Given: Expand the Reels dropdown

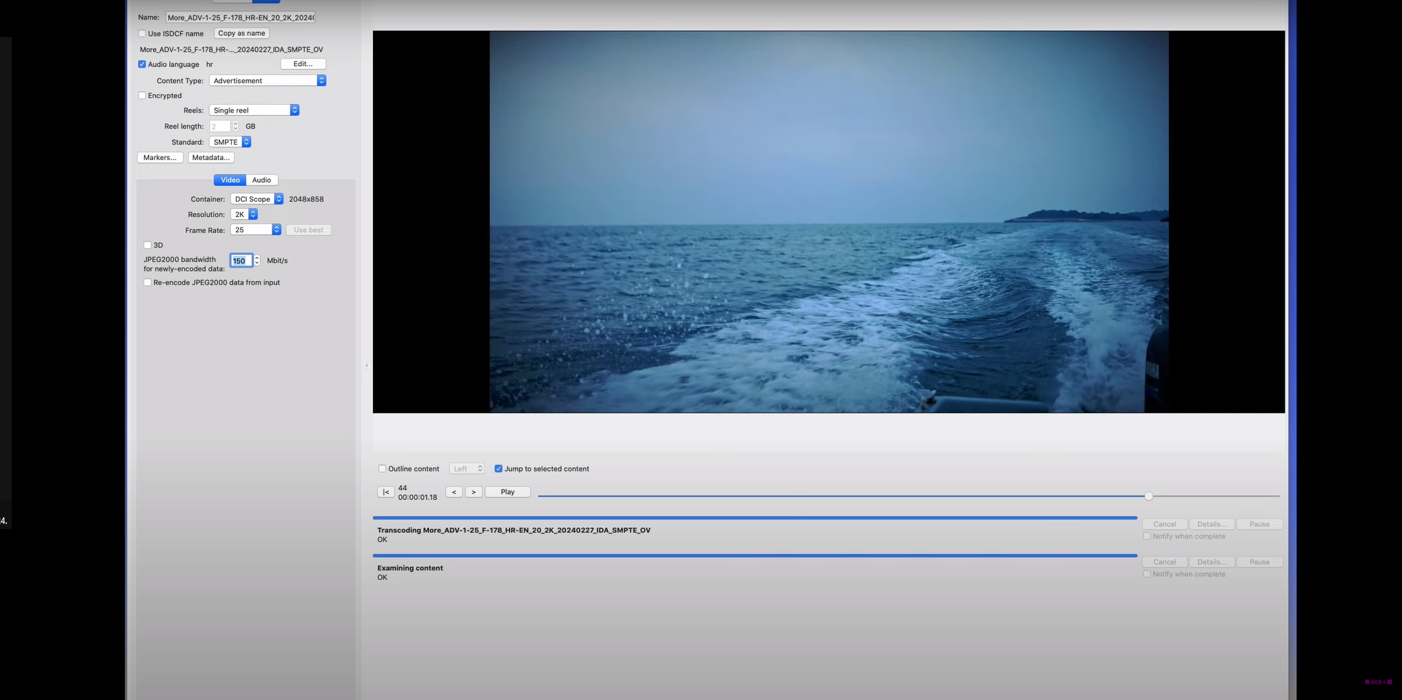Looking at the screenshot, I should tap(254, 111).
